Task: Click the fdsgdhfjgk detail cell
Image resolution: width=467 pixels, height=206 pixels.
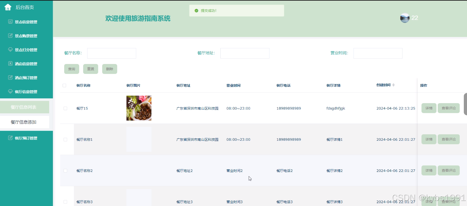Action: click(x=336, y=108)
